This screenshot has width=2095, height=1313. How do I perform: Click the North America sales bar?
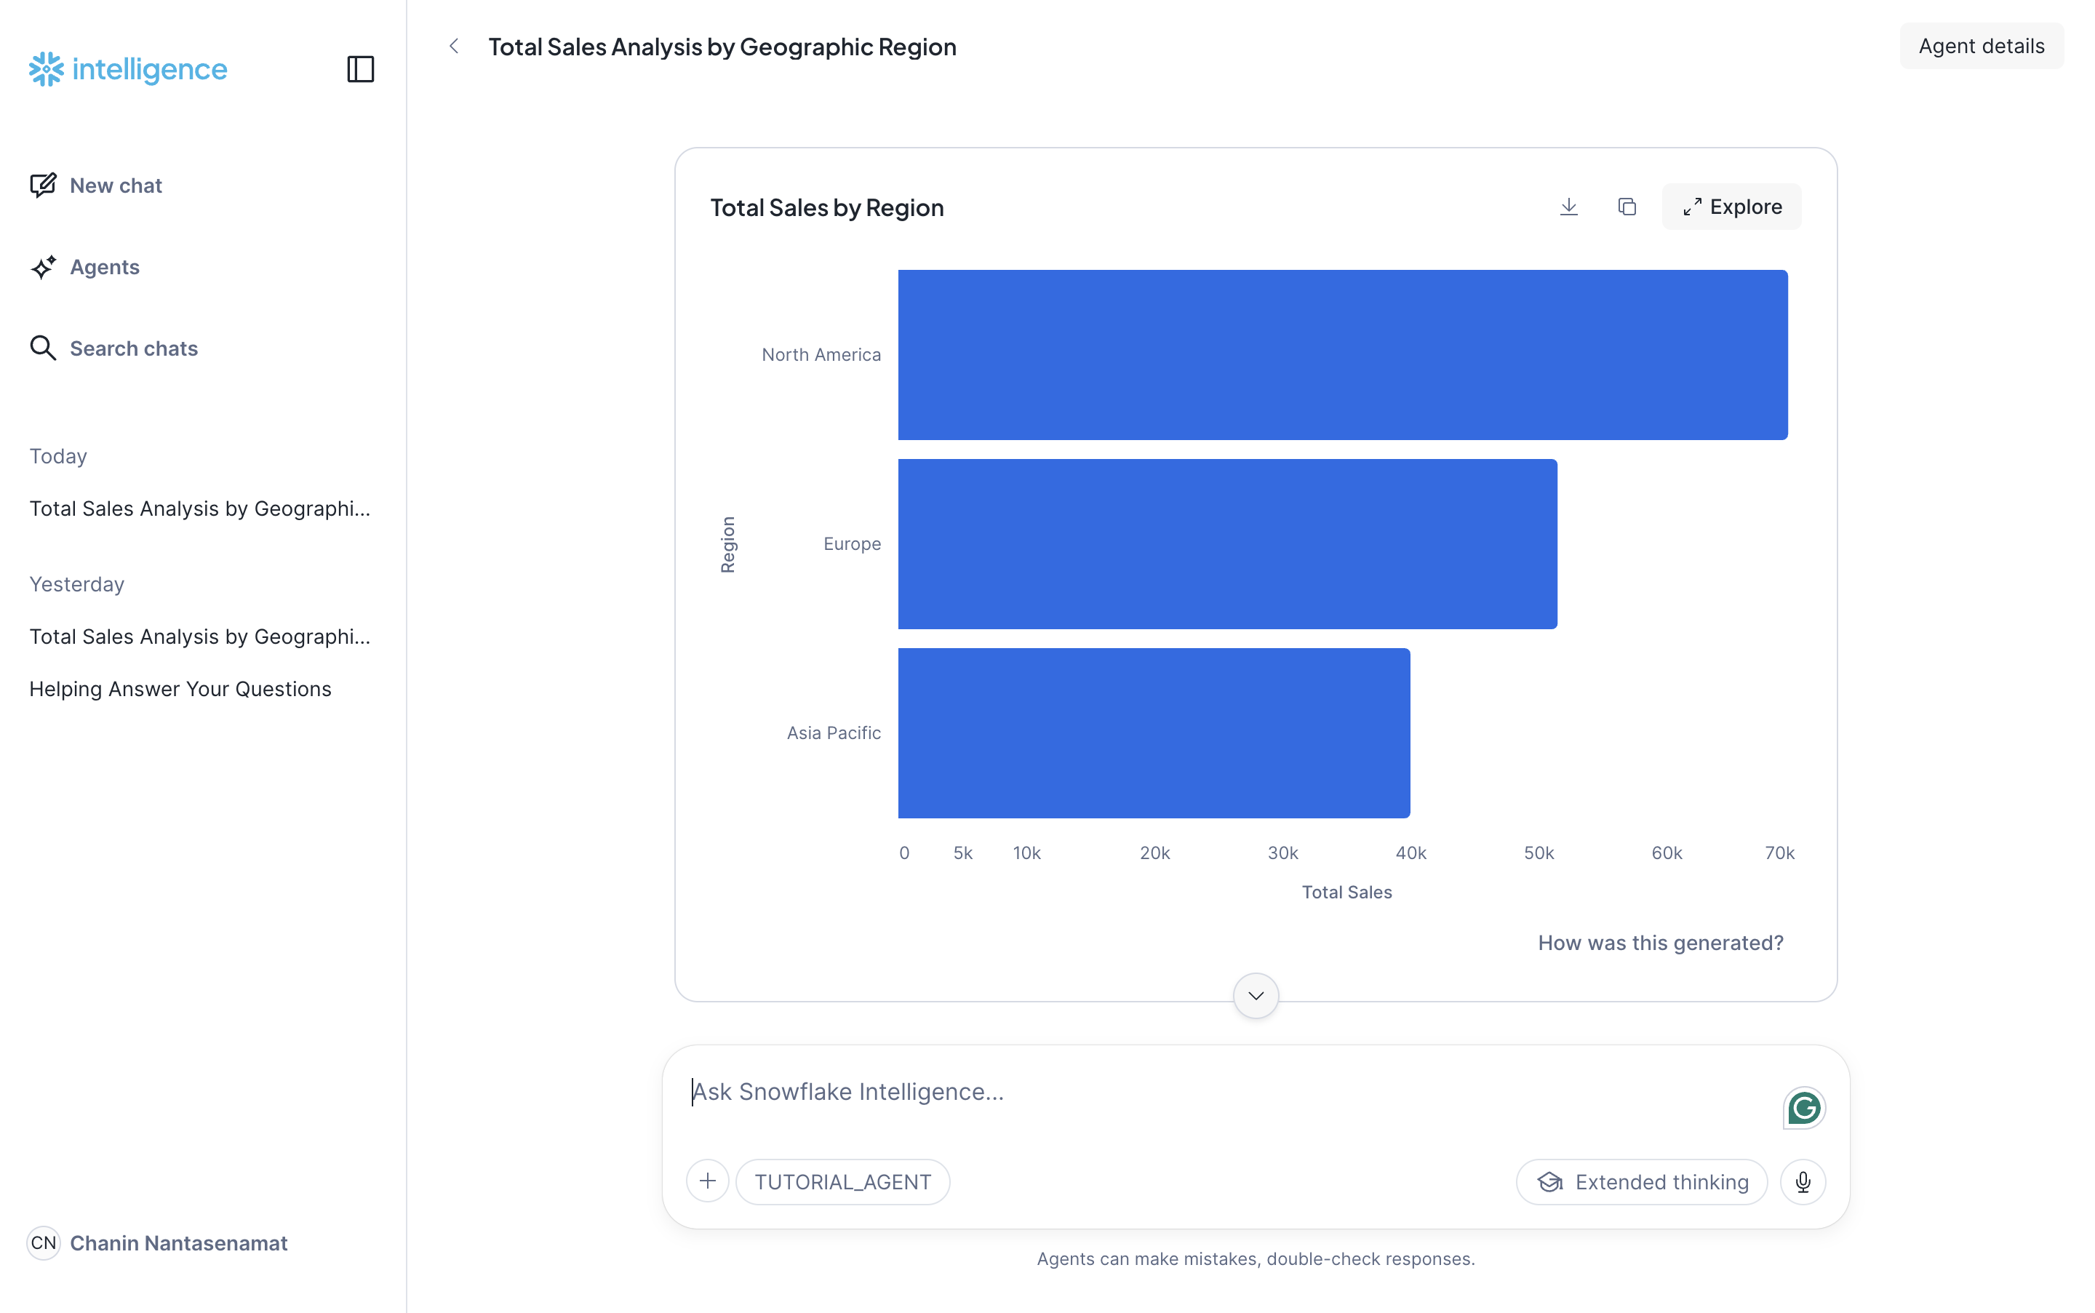[x=1341, y=354]
